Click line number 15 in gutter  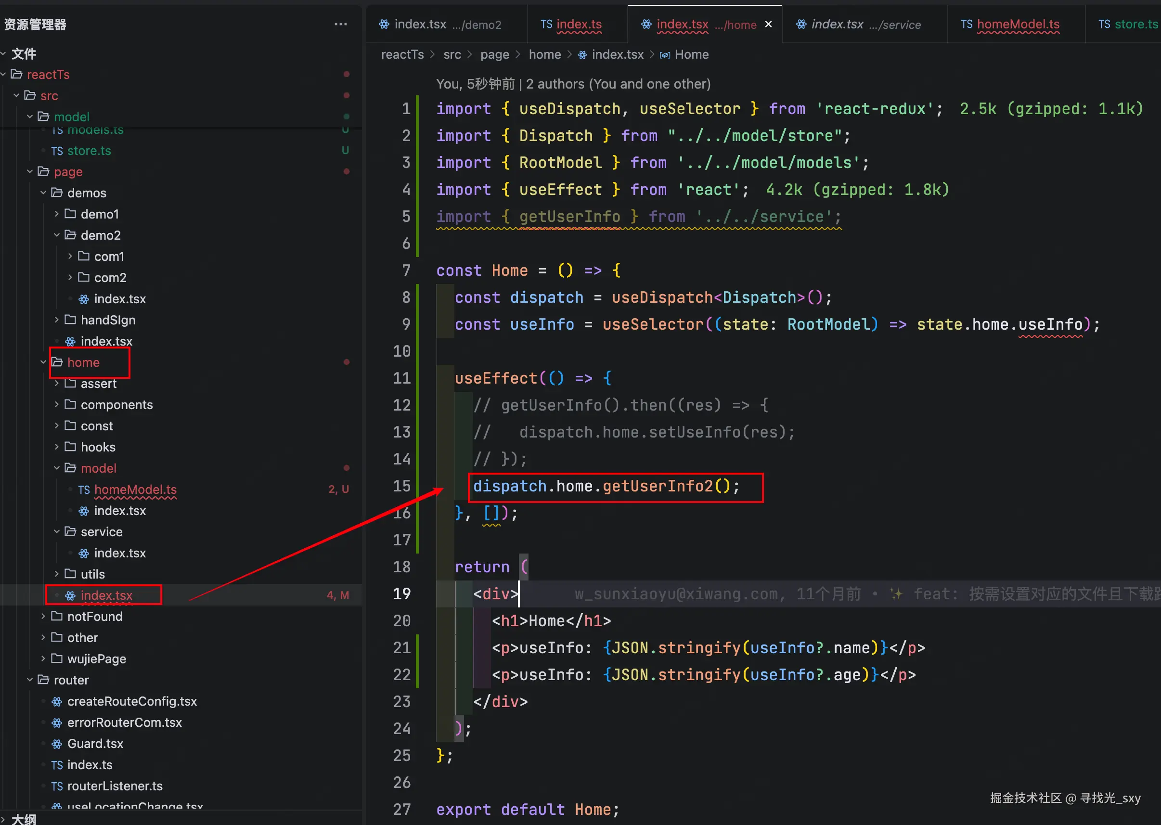point(402,486)
